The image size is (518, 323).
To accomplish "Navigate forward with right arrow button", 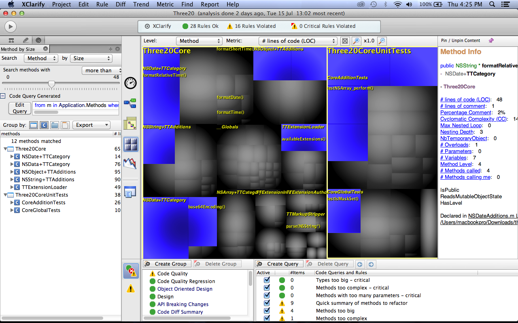I will pyautogui.click(x=371, y=264).
